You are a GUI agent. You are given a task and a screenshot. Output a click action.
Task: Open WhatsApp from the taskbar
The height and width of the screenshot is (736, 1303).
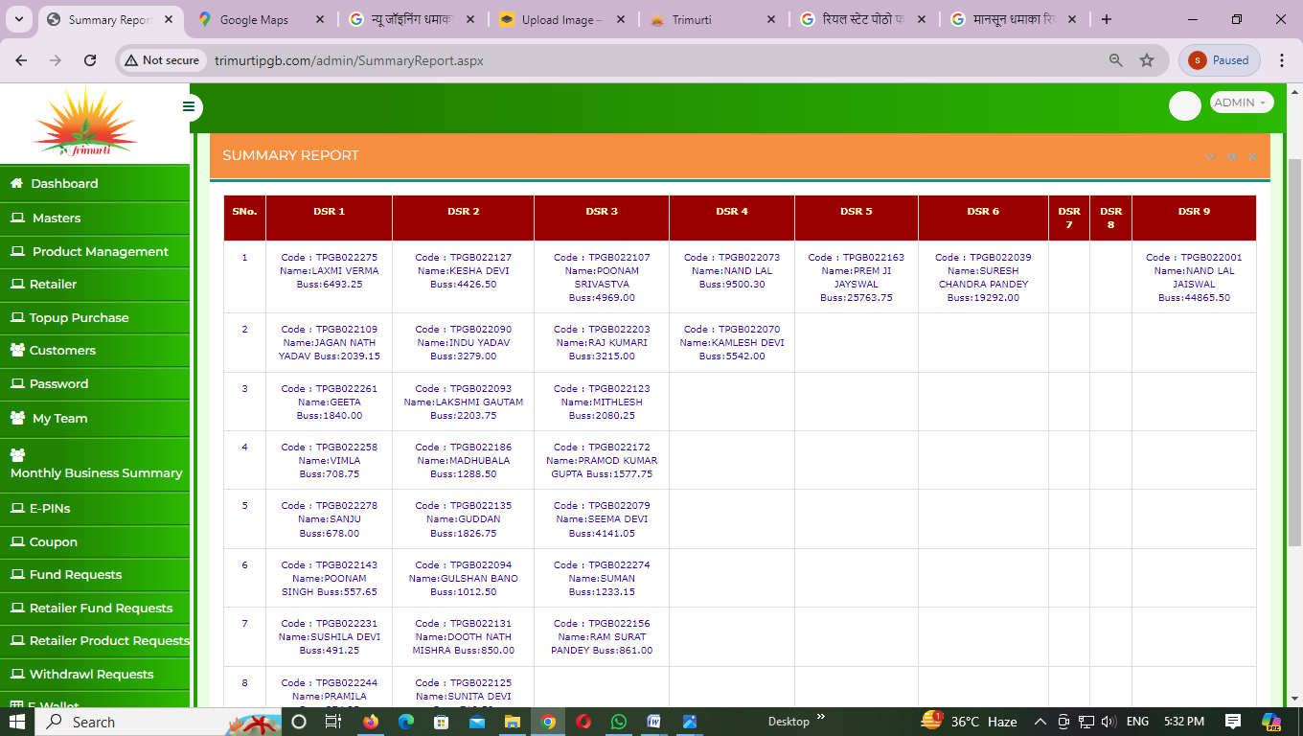tap(619, 722)
